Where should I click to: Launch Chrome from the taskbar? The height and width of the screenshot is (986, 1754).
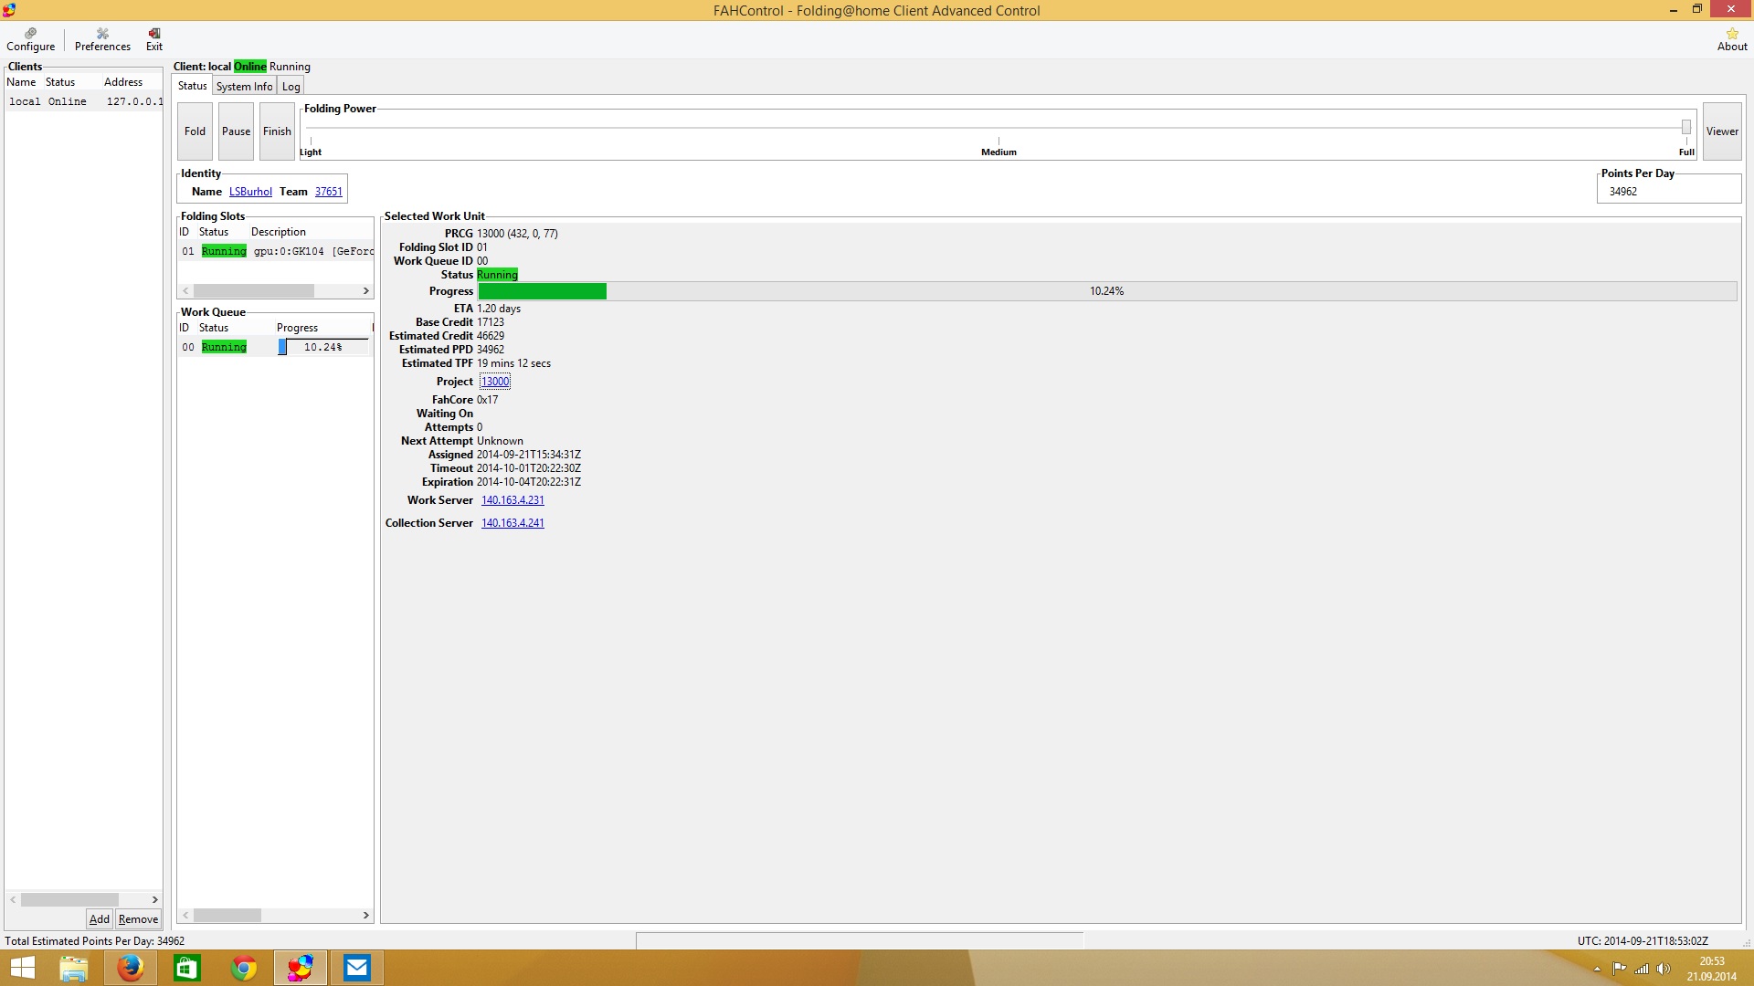tap(244, 968)
